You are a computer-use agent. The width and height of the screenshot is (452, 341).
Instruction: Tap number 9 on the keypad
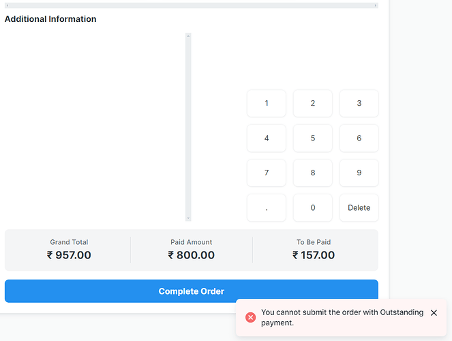pos(359,173)
